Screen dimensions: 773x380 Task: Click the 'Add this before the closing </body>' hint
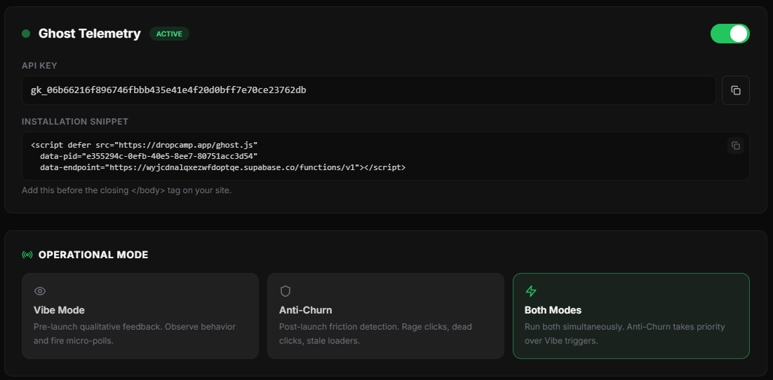127,190
